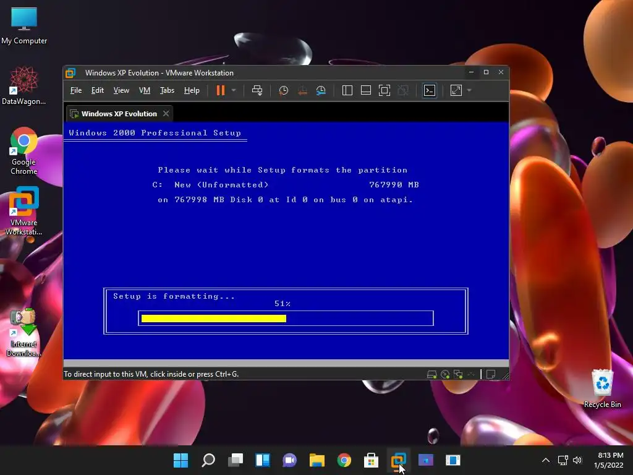Screen dimensions: 633x475
Task: Click the stretch guest display icon
Action: [456, 90]
